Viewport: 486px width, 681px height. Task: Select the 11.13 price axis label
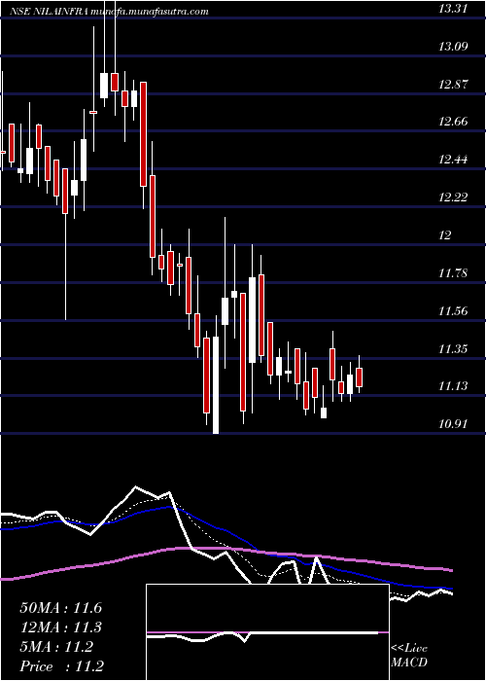point(453,386)
